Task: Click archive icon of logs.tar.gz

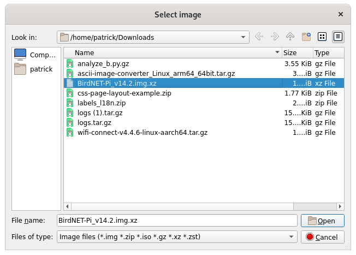Action: click(70, 123)
